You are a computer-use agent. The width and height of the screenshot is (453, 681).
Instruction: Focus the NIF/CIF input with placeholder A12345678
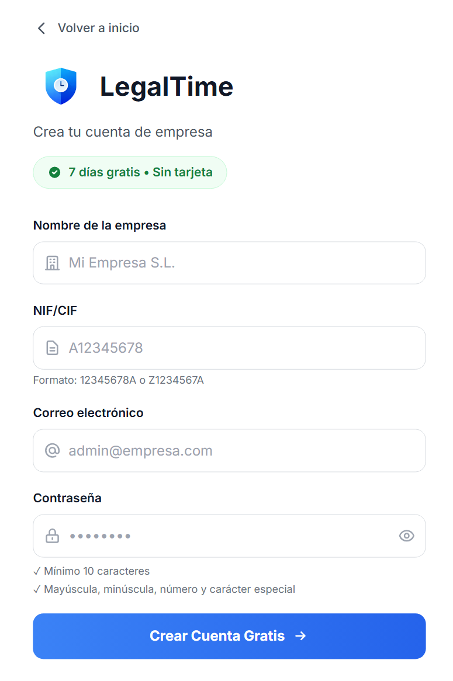pos(234,349)
